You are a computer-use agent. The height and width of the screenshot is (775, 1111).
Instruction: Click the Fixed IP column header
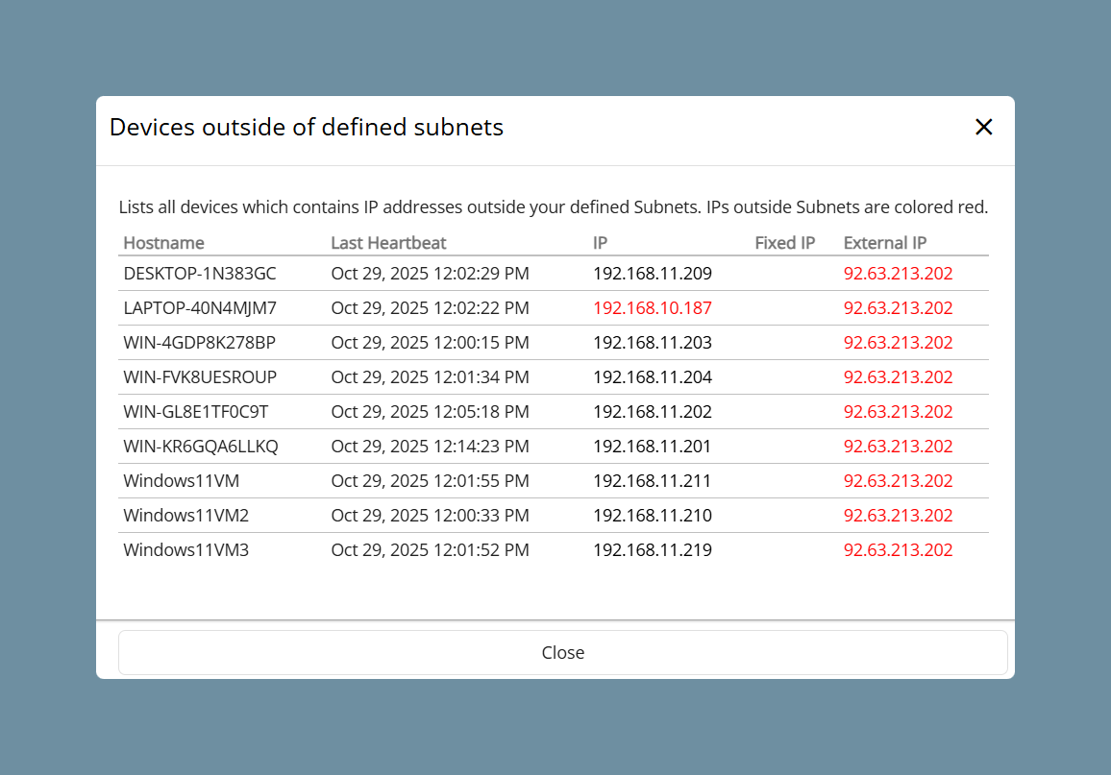(x=784, y=243)
